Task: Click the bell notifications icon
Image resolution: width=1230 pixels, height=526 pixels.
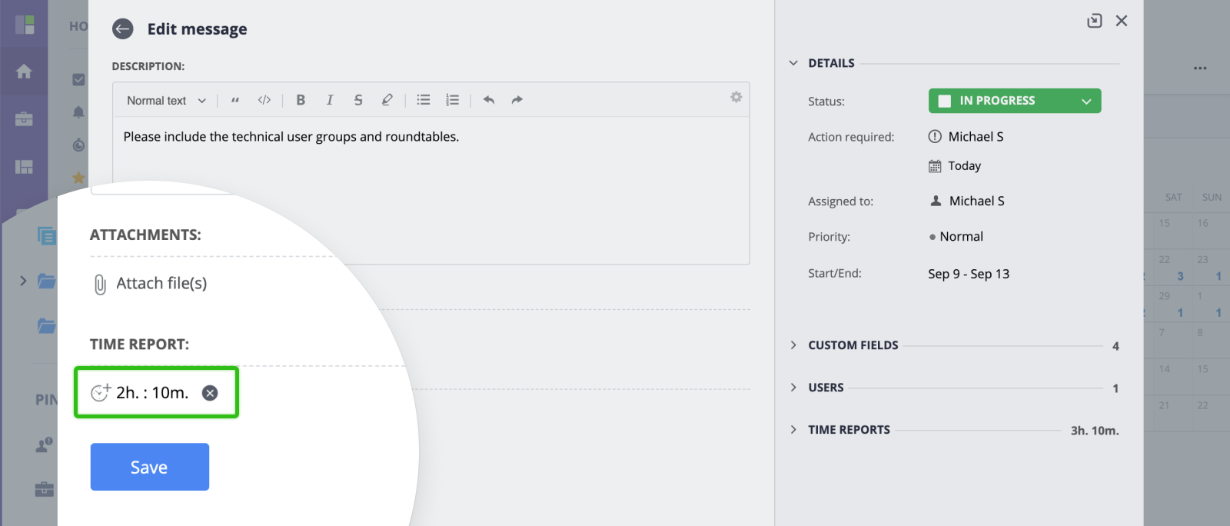Action: 78,112
